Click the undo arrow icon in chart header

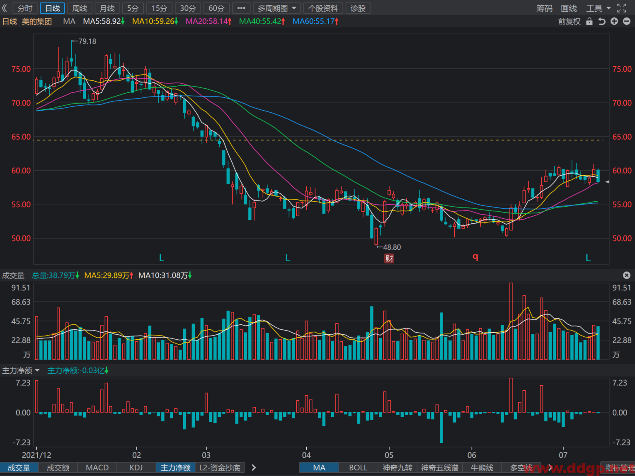tap(602, 21)
